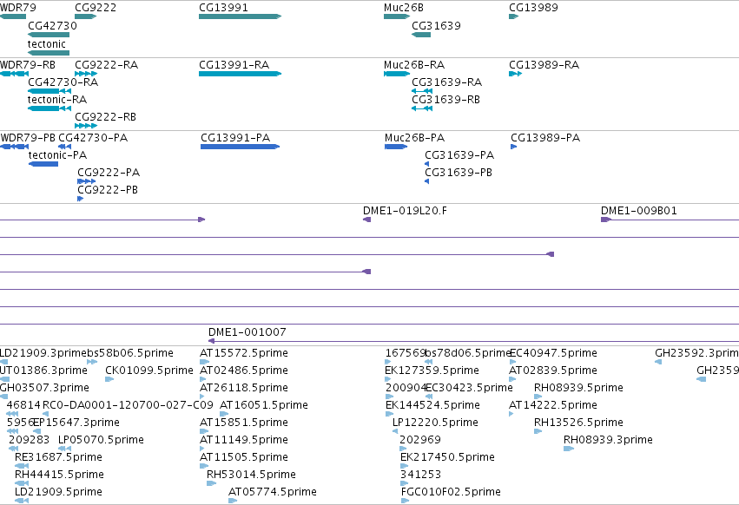This screenshot has height=505, width=739.
Task: Open EST RH08939.3prime label
Action: click(x=608, y=440)
